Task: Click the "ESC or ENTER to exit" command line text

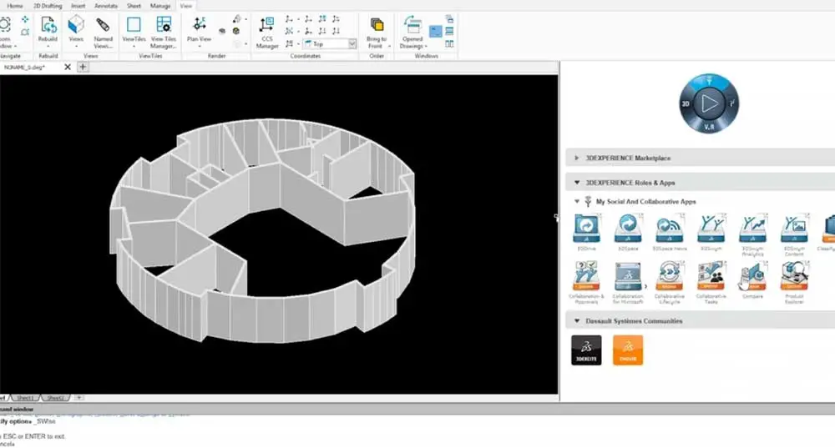Action: (x=33, y=436)
